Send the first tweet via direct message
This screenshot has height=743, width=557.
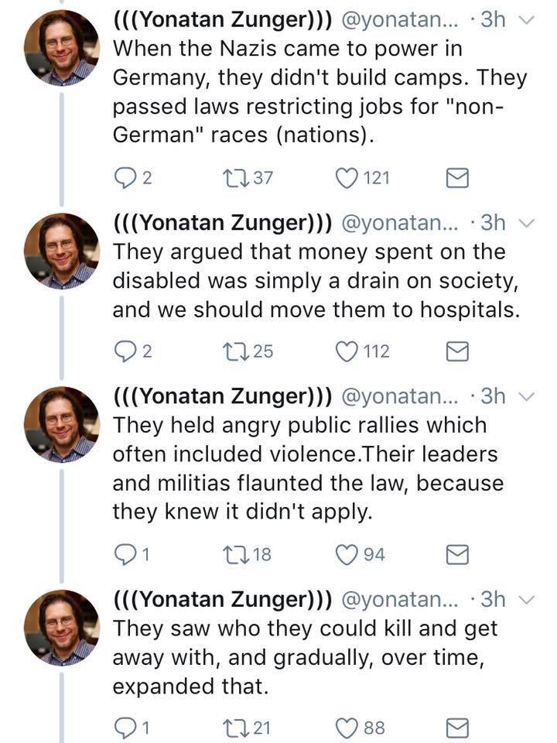pos(459,180)
